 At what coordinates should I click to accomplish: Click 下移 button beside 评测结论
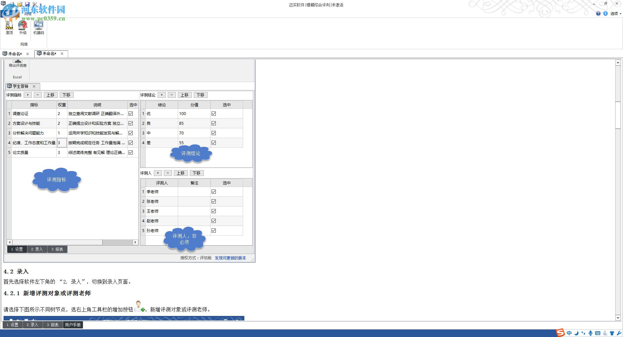pyautogui.click(x=201, y=95)
